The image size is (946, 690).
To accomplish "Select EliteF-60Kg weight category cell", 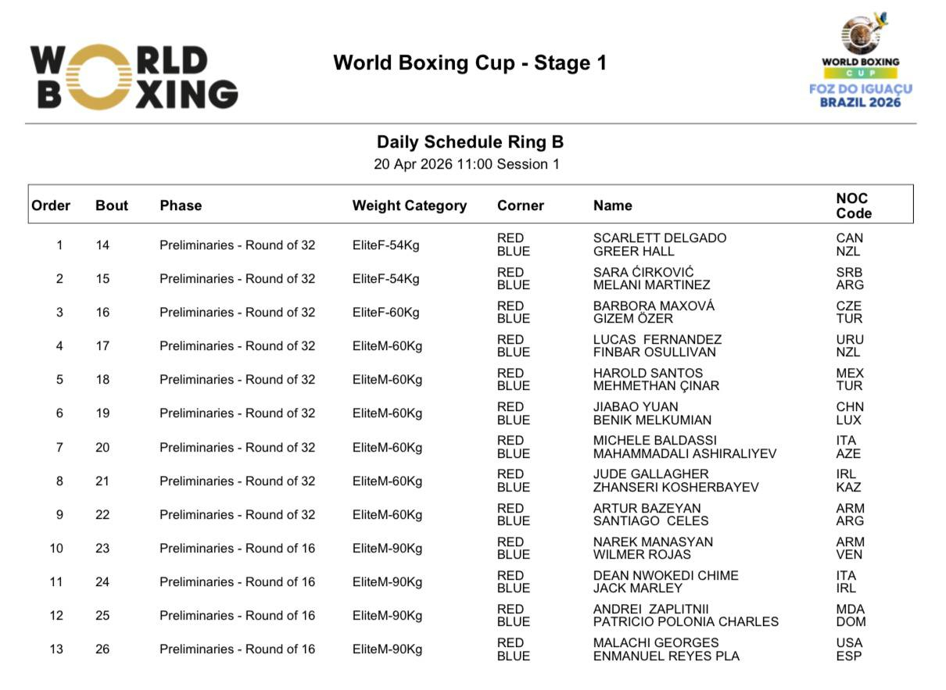I will [385, 313].
